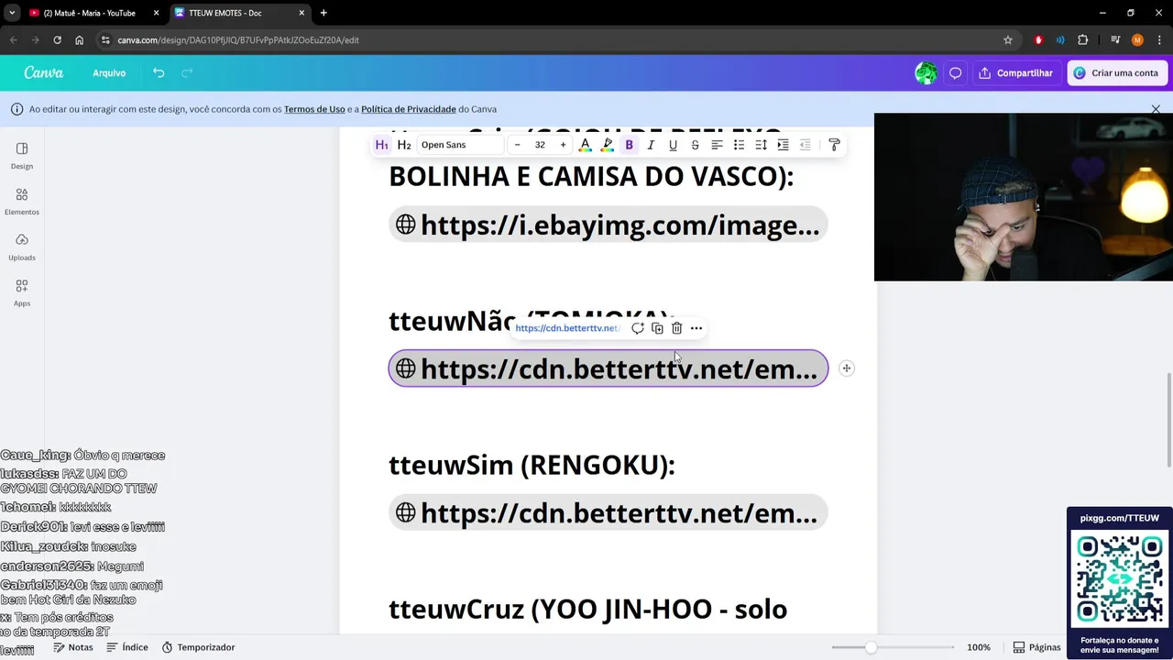Click the address bar URL
This screenshot has height=660, width=1173.
(x=238, y=40)
